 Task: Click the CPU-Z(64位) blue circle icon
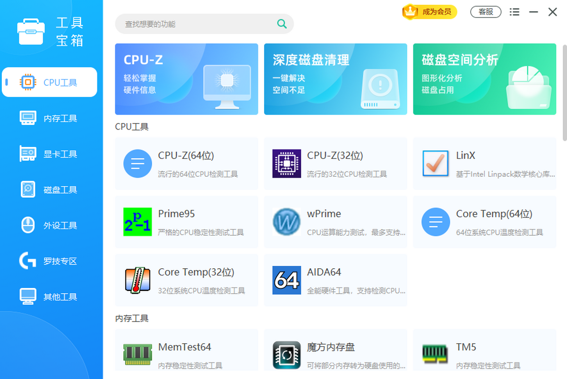pos(137,164)
